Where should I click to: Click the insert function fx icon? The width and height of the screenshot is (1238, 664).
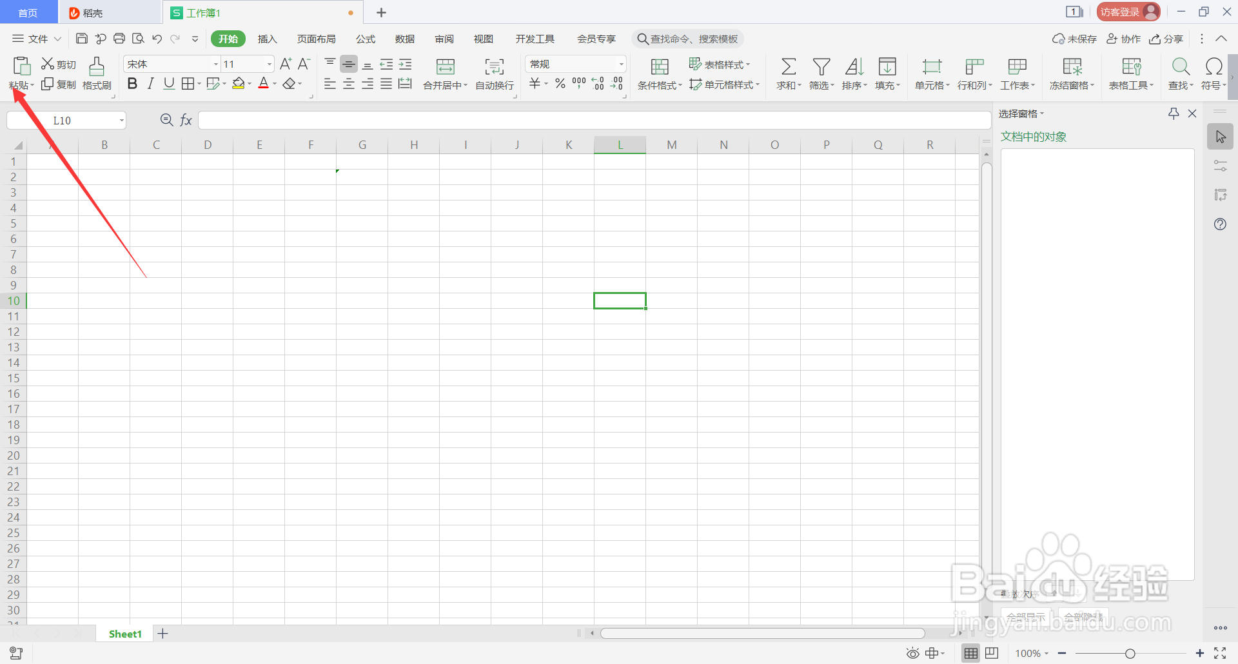[186, 120]
